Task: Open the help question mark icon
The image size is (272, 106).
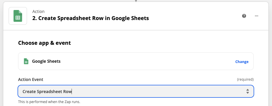Action: [x=244, y=16]
